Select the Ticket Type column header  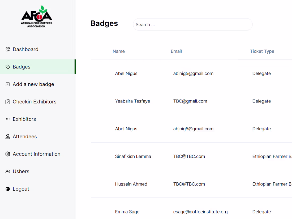(x=262, y=51)
